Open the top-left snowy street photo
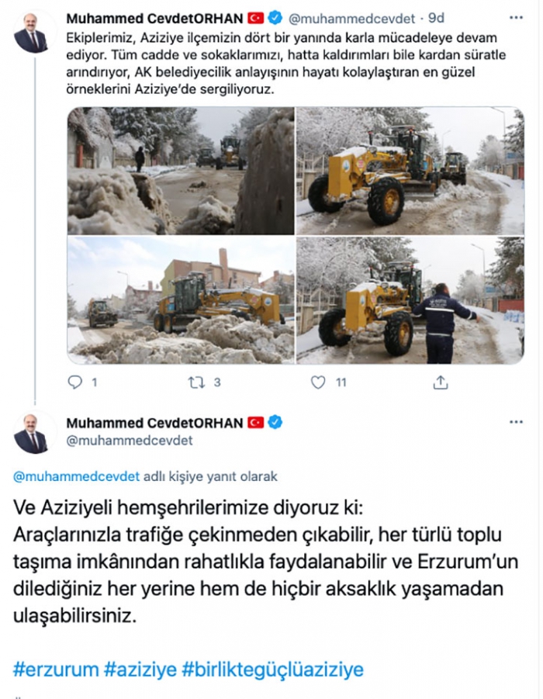This screenshot has height=699, width=543. click(x=181, y=171)
